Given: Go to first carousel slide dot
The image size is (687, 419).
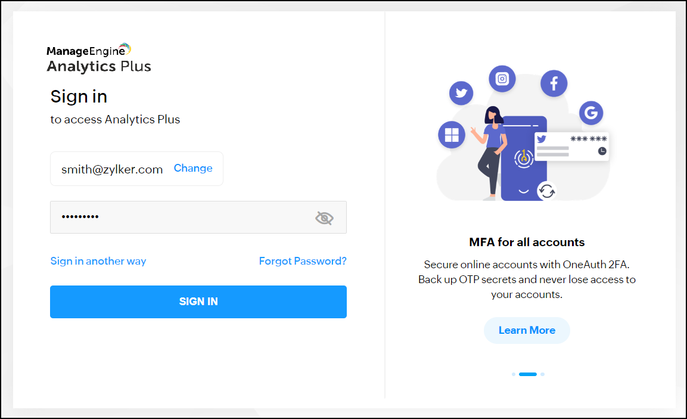Looking at the screenshot, I should point(514,374).
